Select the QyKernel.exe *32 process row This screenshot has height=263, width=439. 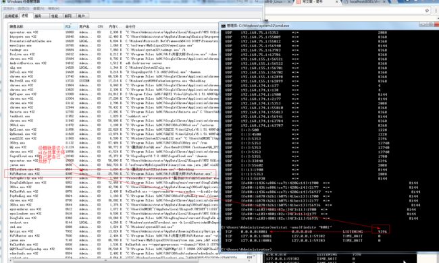113,134
